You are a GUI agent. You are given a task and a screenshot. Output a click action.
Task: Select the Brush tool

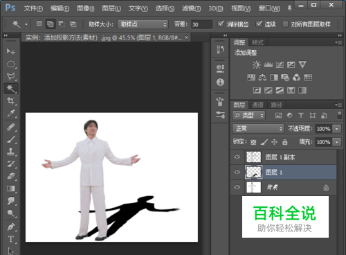[x=10, y=139]
